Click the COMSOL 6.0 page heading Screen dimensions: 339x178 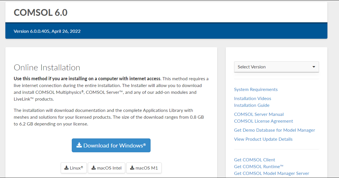[x=40, y=12]
